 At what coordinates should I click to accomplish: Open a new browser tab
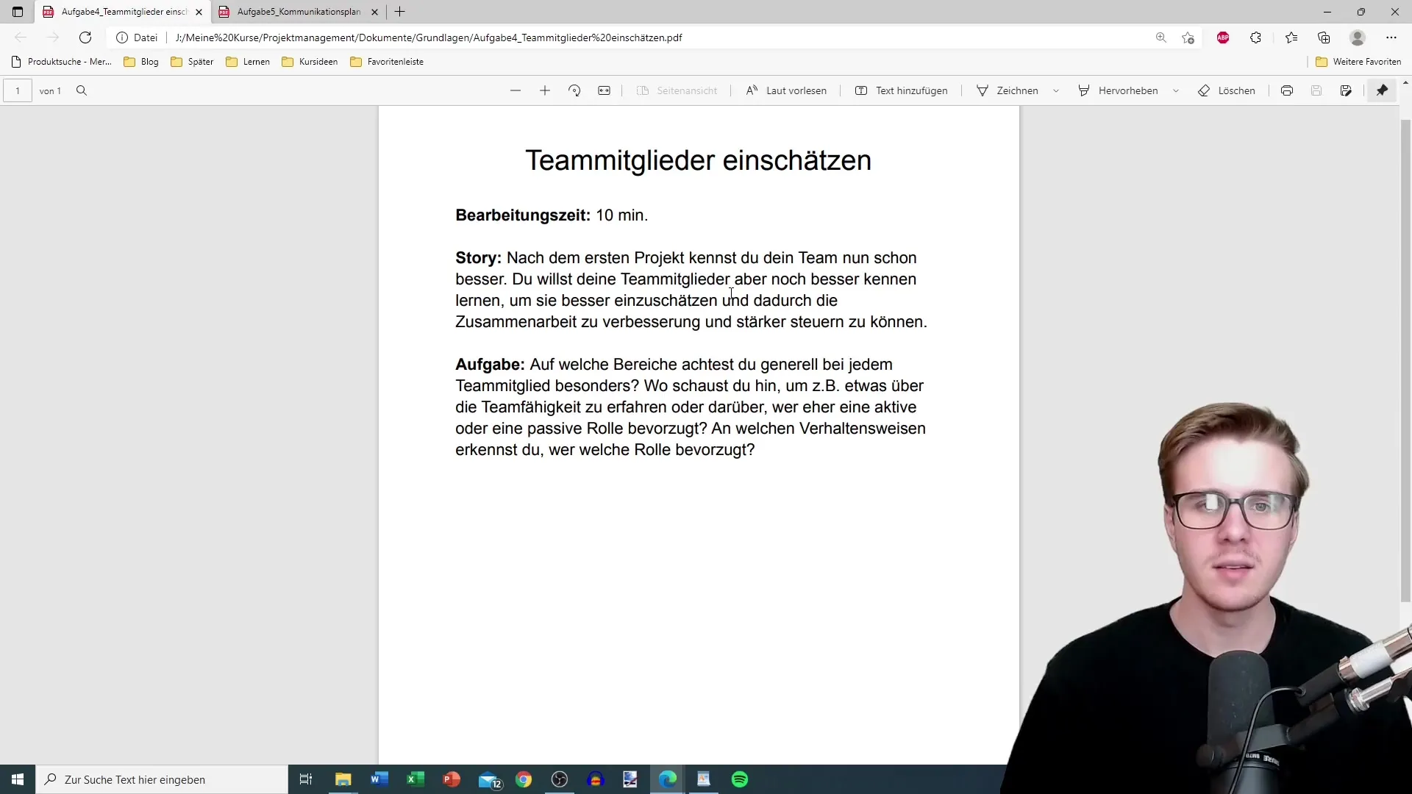(x=400, y=12)
